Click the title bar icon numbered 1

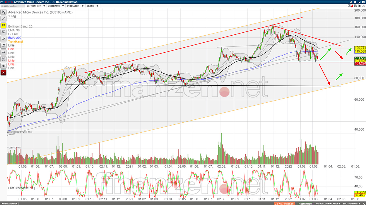click(x=355, y=2)
